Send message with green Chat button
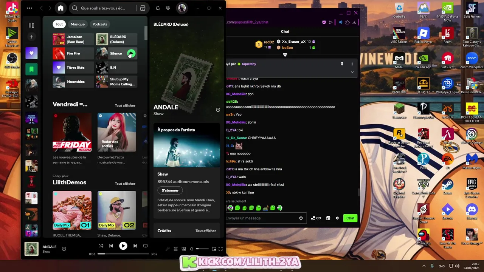484x272 pixels. point(351,218)
